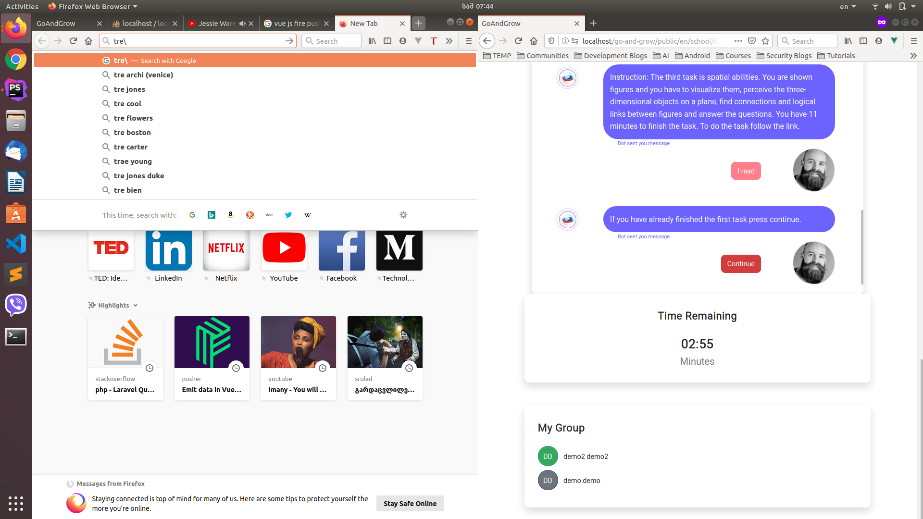Select the Wikipedia search engine icon

pyautogui.click(x=307, y=215)
